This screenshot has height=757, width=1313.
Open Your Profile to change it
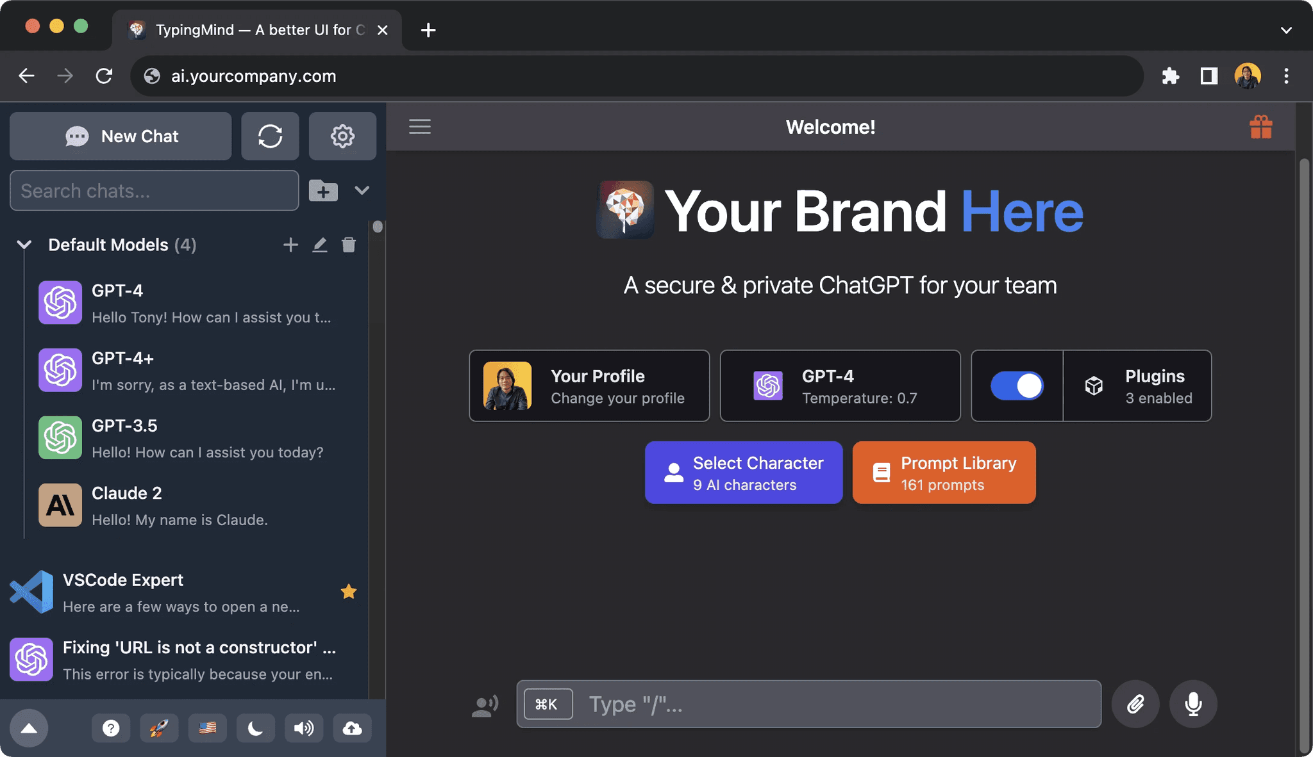(589, 386)
